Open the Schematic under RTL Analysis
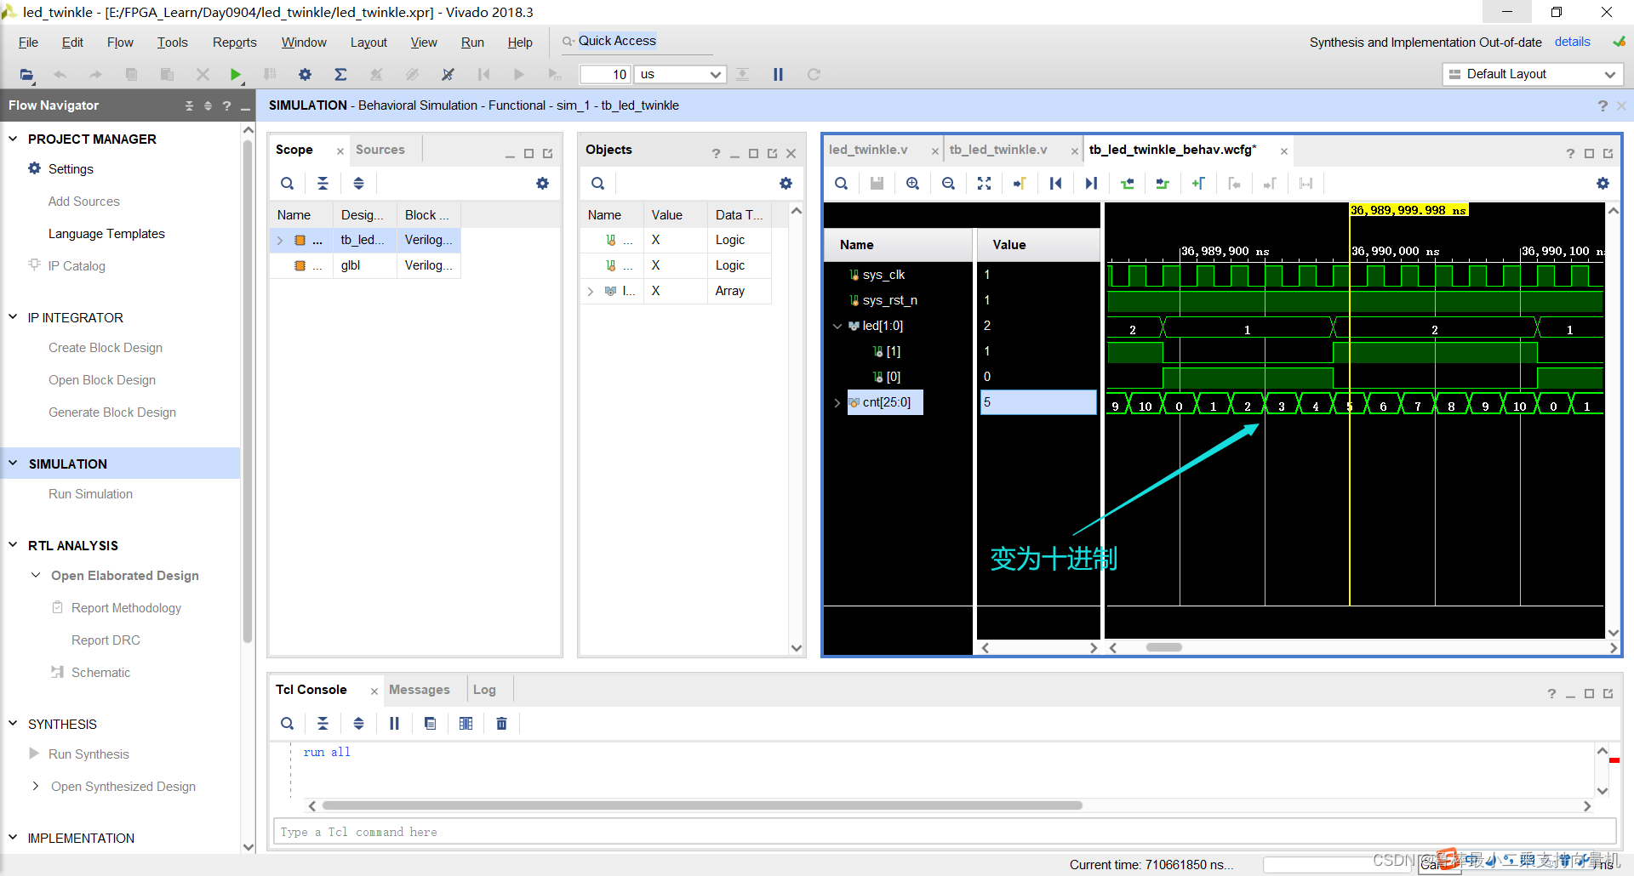Image resolution: width=1634 pixels, height=876 pixels. point(100,673)
